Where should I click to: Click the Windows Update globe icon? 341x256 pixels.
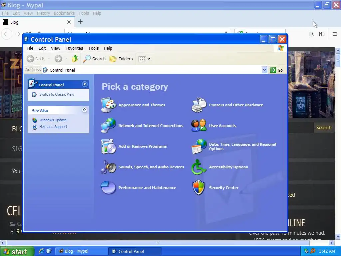[35, 120]
